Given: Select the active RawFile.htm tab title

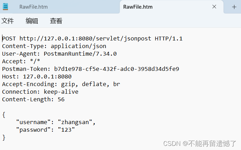Looking at the screenshot, I should point(138,7).
